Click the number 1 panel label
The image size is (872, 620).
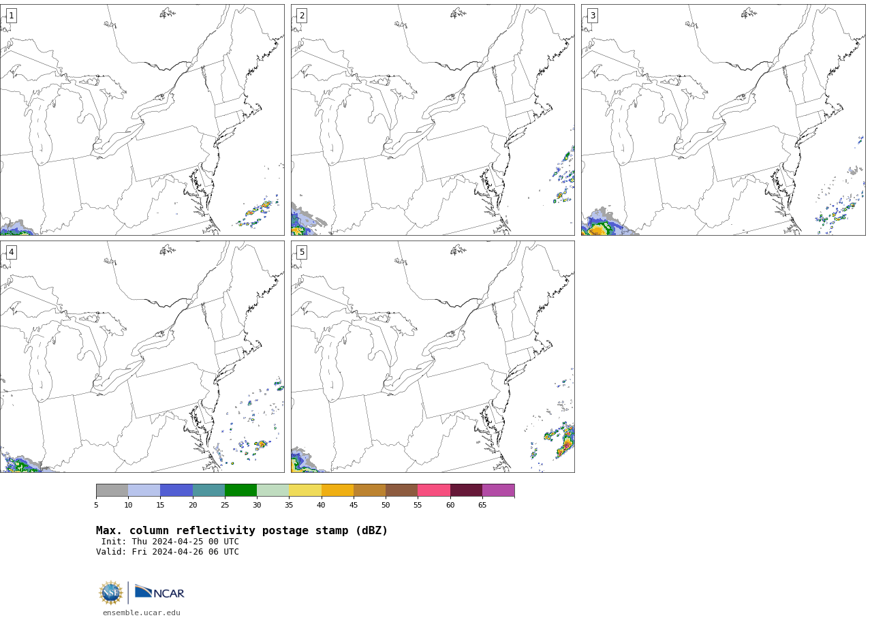click(11, 16)
